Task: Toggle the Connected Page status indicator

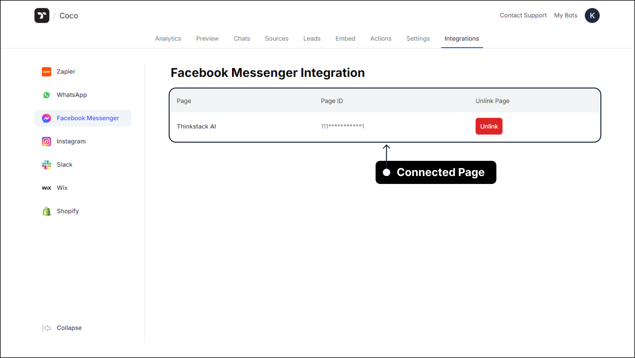Action: point(387,172)
